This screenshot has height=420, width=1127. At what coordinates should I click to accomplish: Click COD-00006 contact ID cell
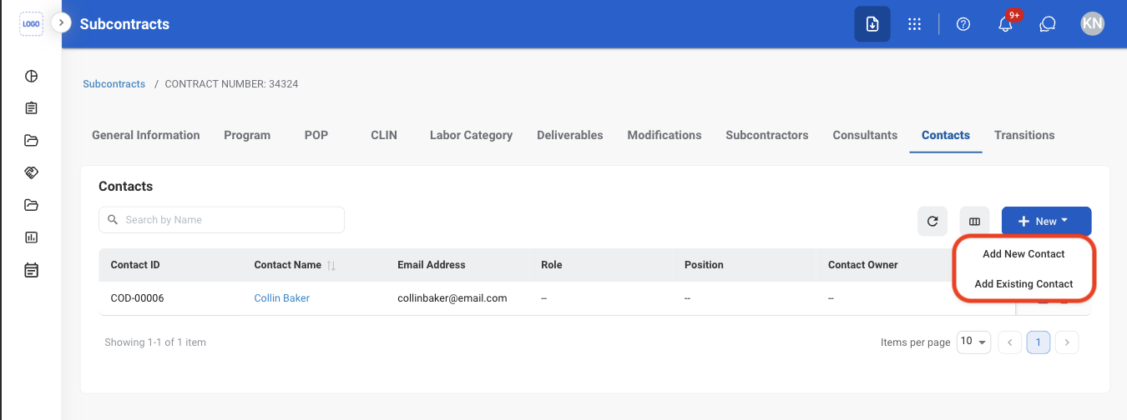coord(138,298)
